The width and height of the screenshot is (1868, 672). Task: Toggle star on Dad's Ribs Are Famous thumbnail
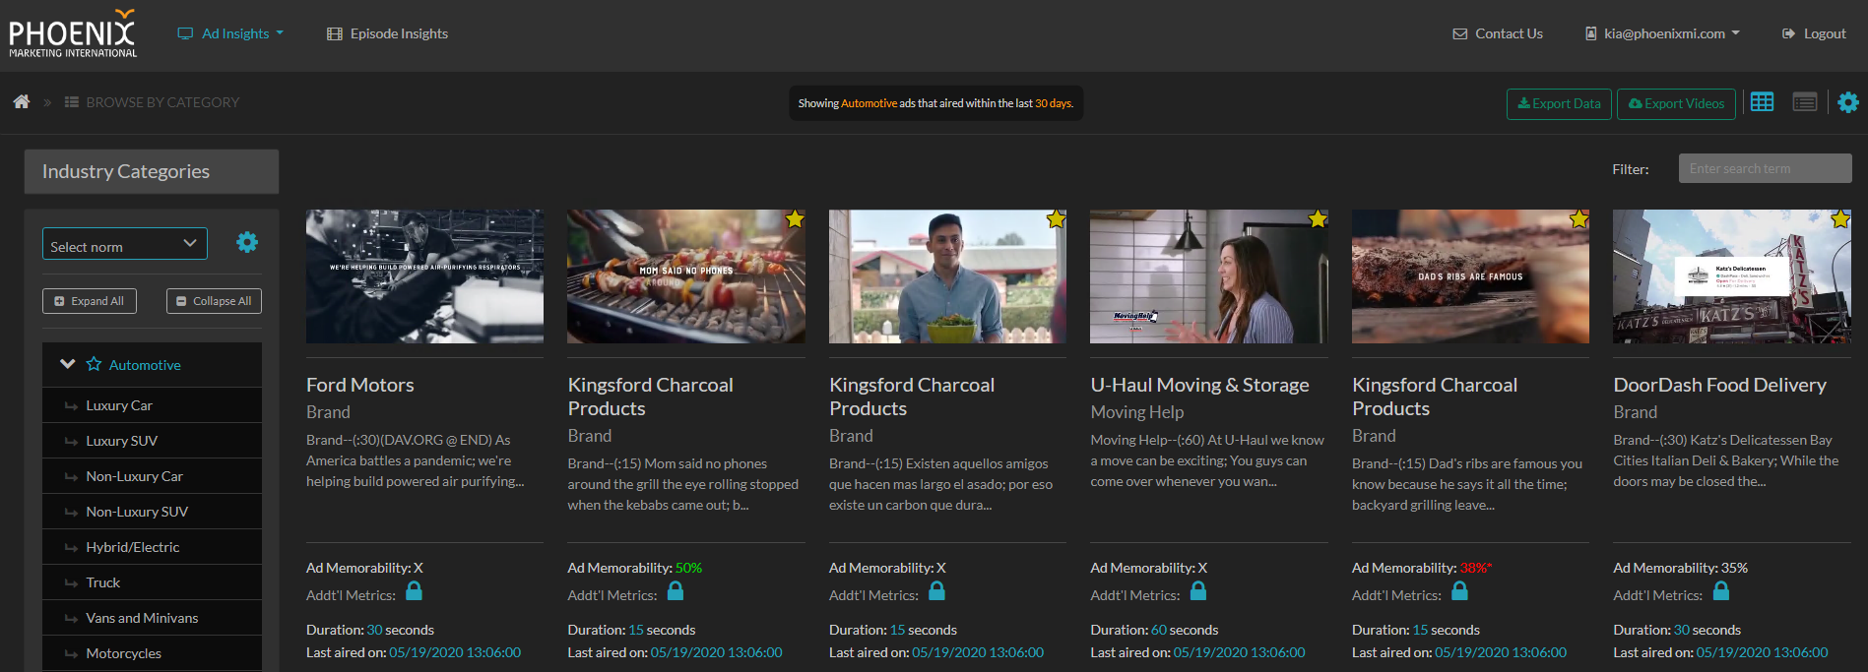1578,219
